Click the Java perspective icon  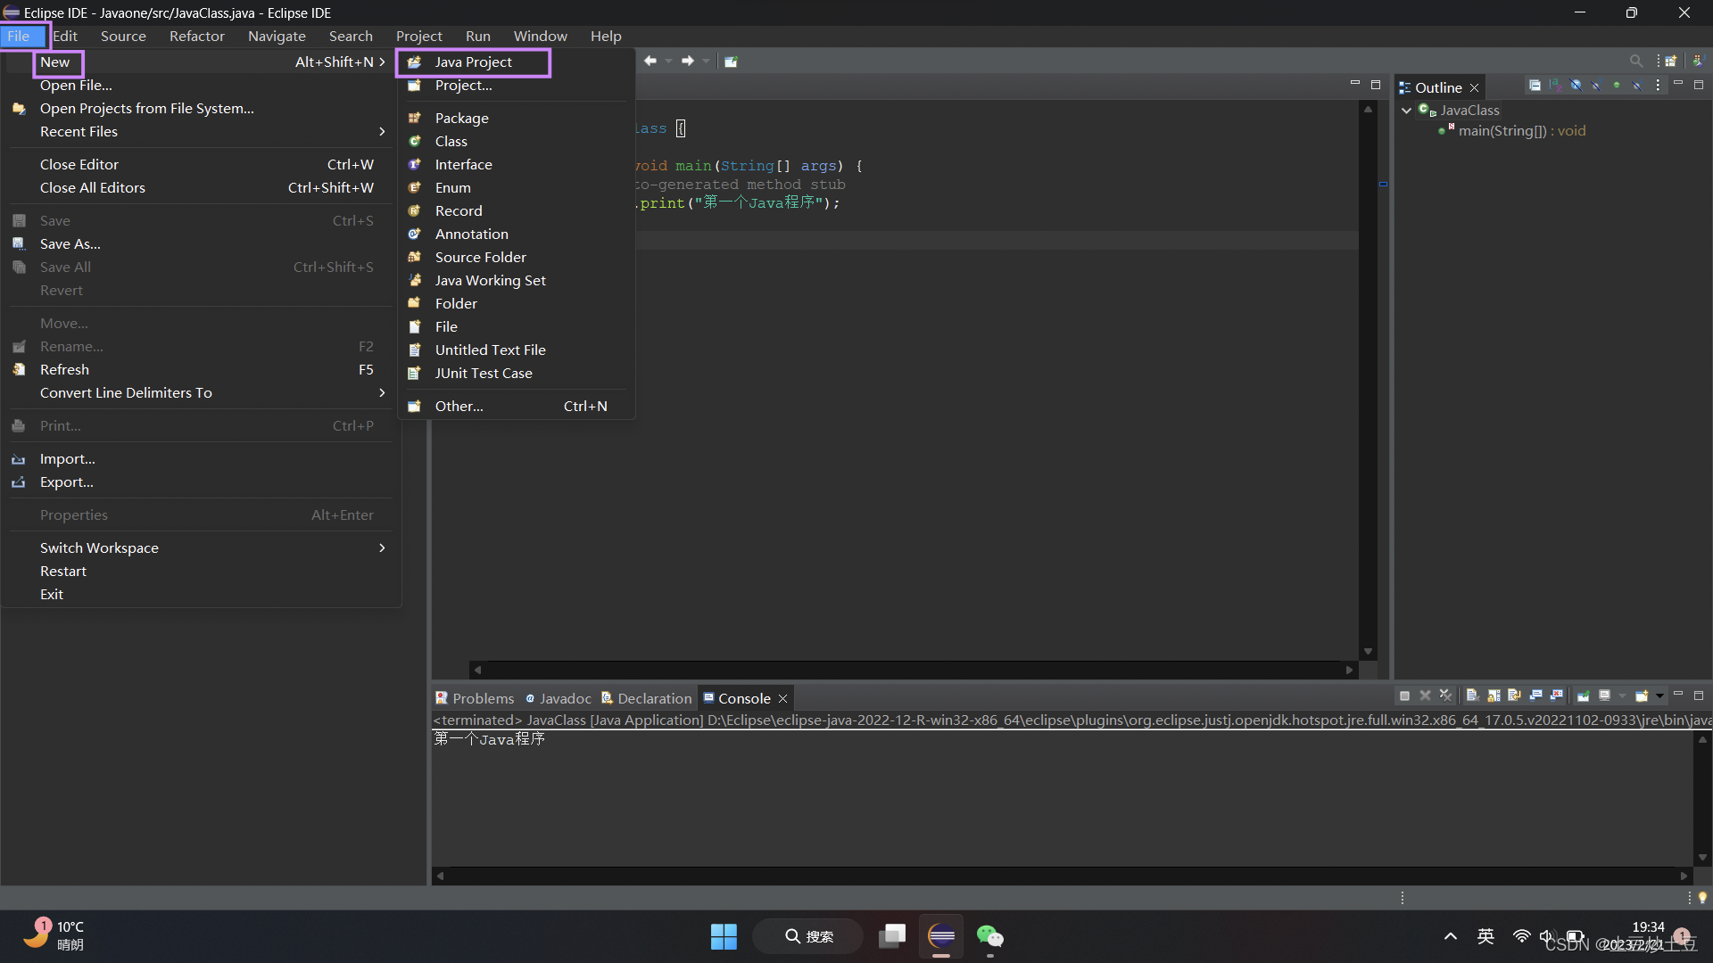coord(1698,61)
